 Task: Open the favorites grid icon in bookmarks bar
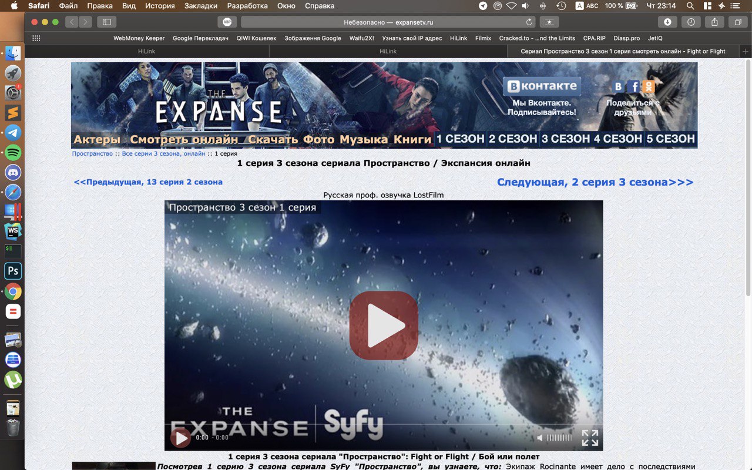coord(36,38)
